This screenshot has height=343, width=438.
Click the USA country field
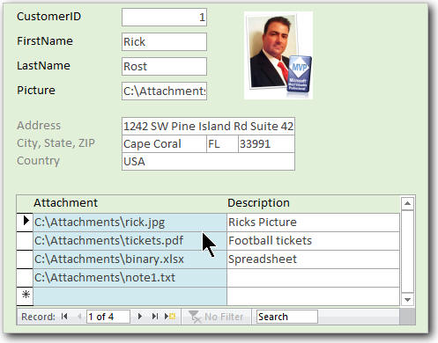208,161
